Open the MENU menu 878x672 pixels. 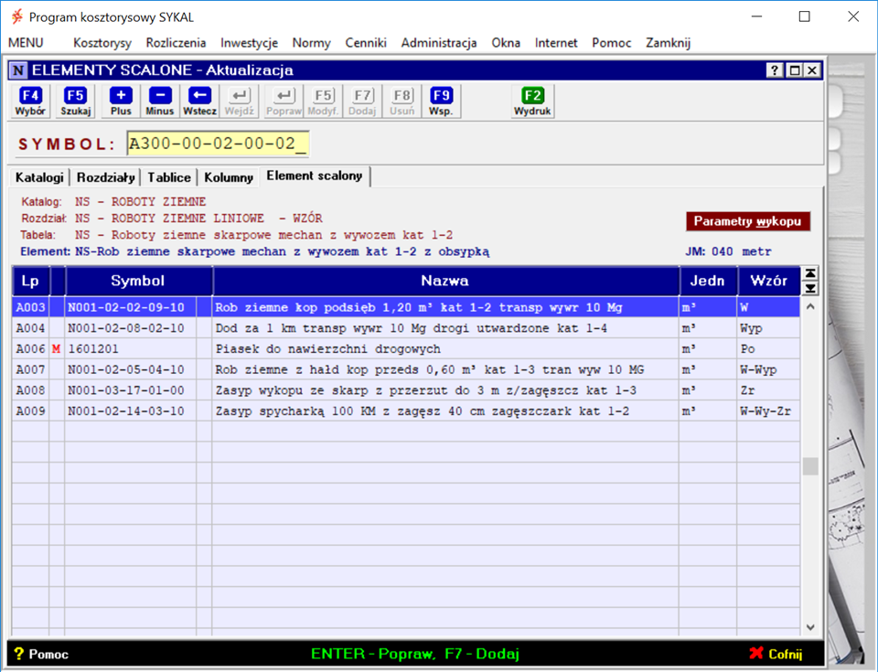[26, 43]
